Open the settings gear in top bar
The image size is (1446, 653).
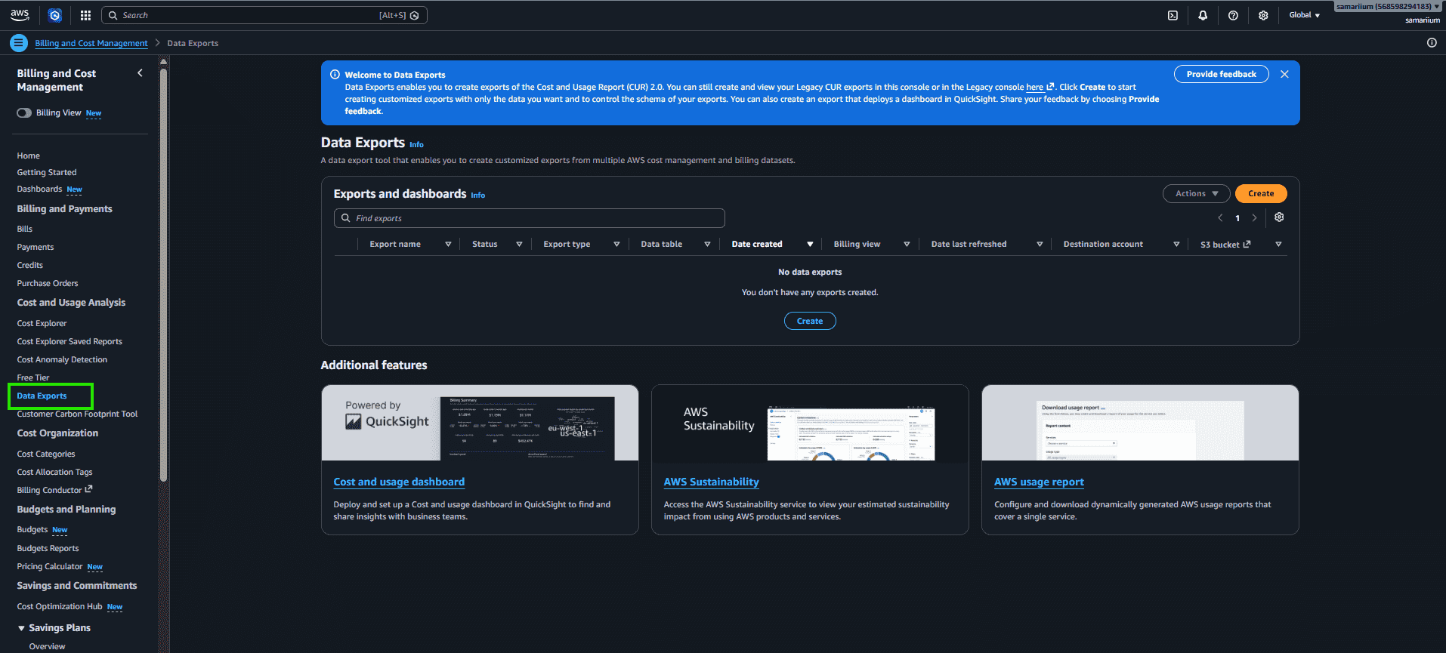tap(1263, 15)
